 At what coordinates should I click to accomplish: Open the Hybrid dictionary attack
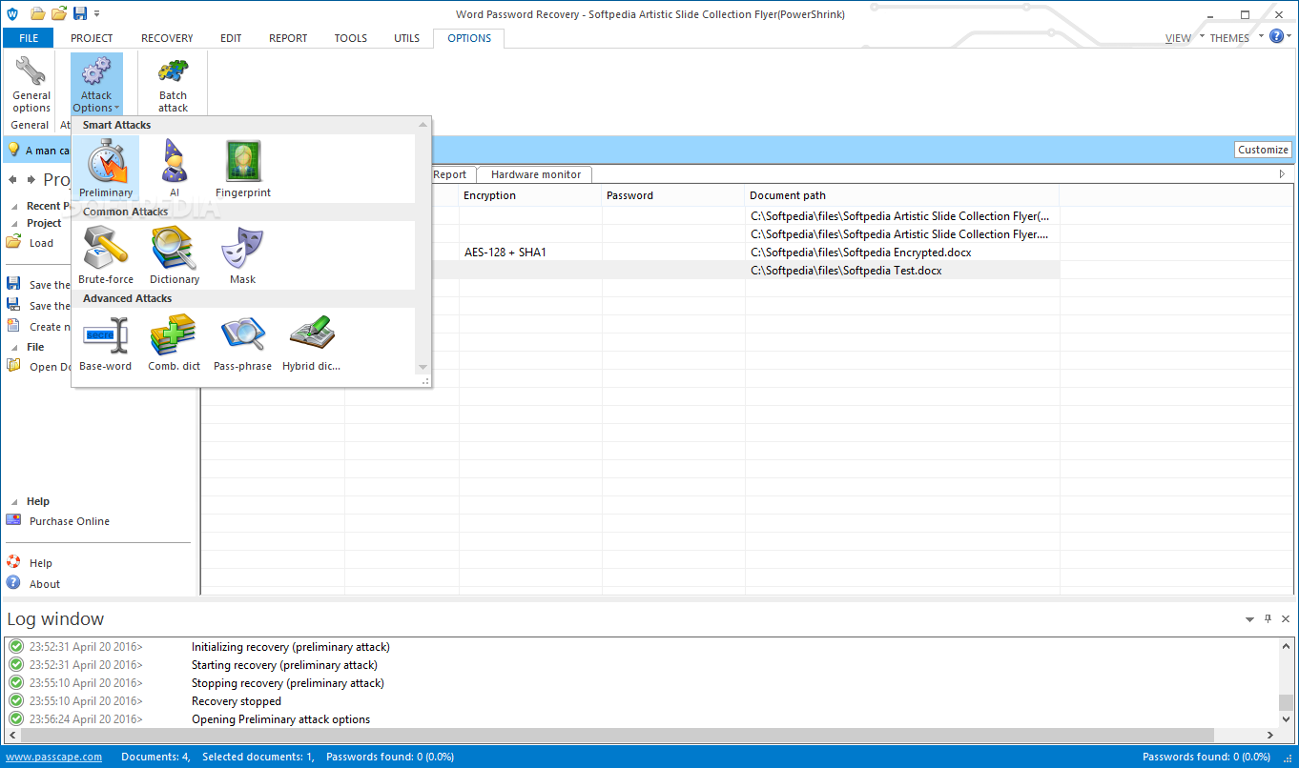tap(312, 342)
